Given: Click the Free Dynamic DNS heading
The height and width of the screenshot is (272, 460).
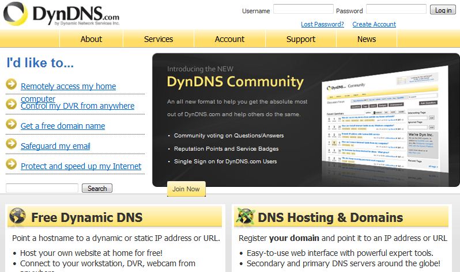Looking at the screenshot, I should [x=87, y=217].
